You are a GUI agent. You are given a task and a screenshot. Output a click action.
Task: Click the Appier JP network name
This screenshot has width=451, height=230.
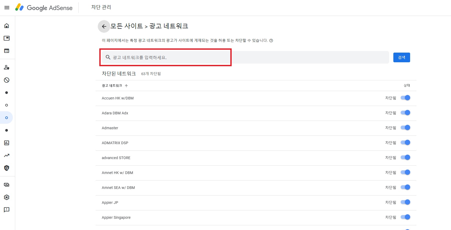(110, 203)
